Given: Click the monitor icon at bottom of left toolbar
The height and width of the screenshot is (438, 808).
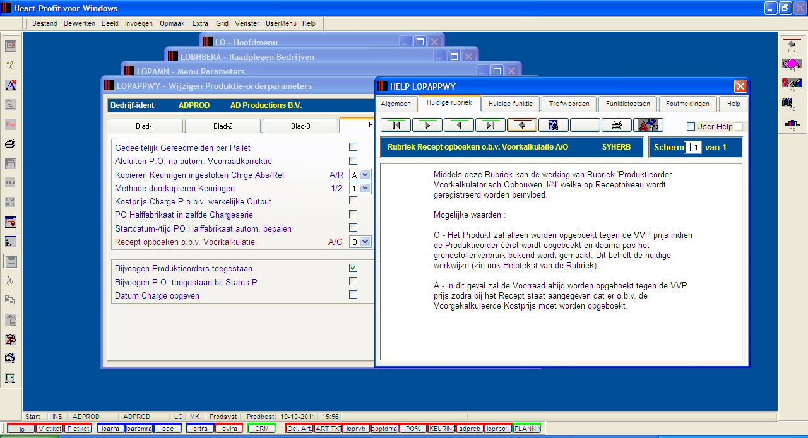Looking at the screenshot, I should click(x=11, y=378).
